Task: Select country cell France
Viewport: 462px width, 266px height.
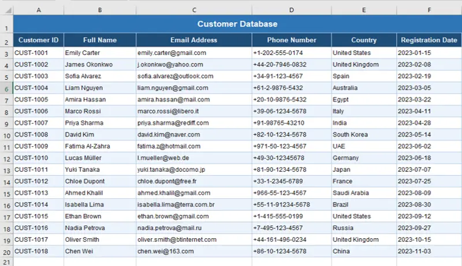Action: click(364, 182)
